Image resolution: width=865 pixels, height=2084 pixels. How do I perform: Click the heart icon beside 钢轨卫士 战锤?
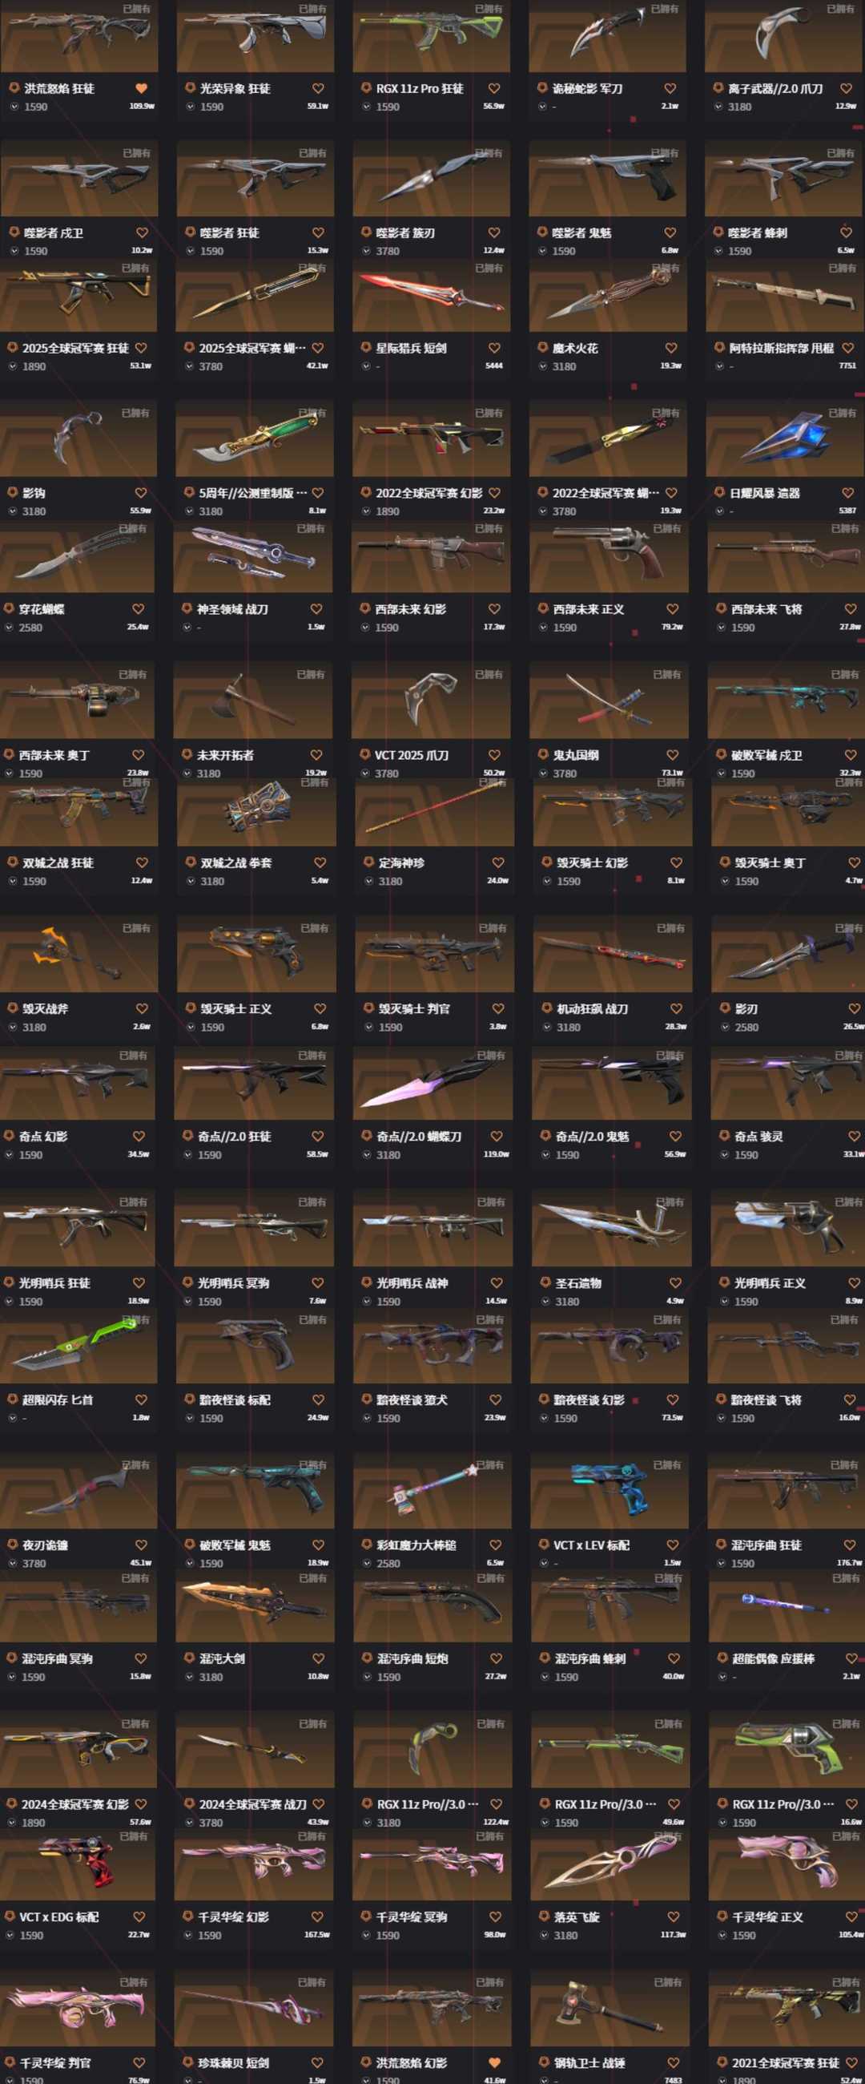tap(673, 2062)
